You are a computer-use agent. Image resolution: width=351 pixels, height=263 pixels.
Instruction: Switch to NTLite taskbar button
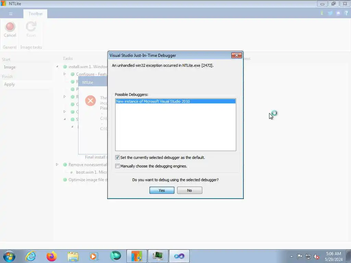click(x=137, y=256)
